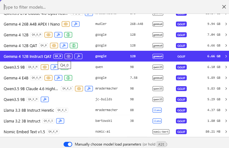Click the tool-use hammer icon on Gemma 4 E4B row
This screenshot has width=229, height=148.
(x=58, y=78)
